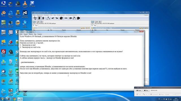Click Stop button in screen recorder
The image size is (181, 101).
pos(146,90)
